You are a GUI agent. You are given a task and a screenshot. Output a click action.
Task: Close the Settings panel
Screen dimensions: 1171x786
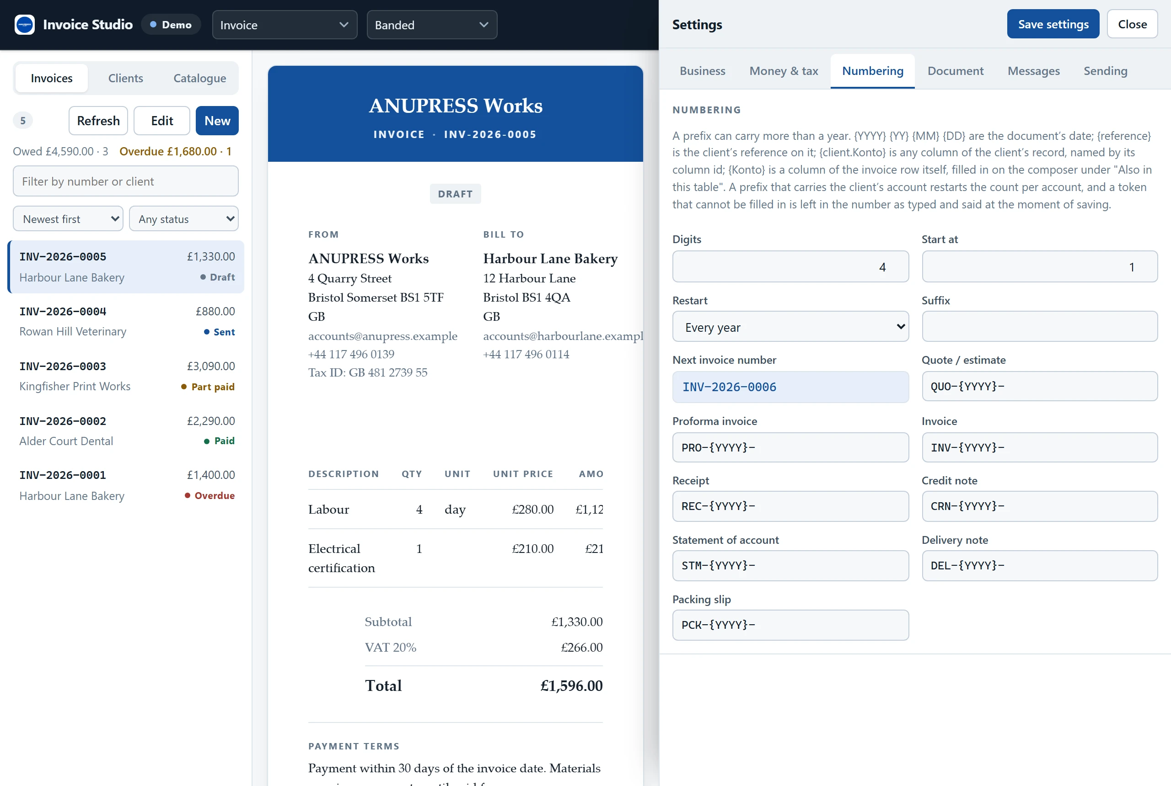(x=1132, y=24)
